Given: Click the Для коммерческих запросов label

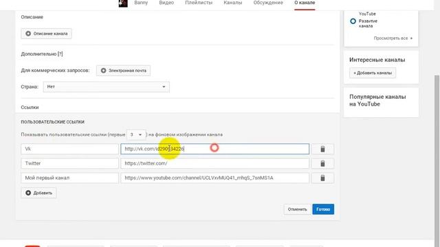Looking at the screenshot, I should (55, 70).
